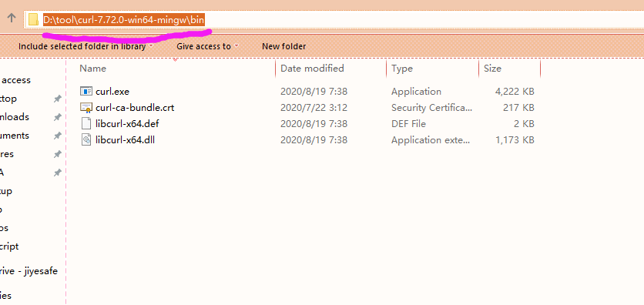Open Documents in navigation pane
Image resolution: width=644 pixels, height=305 pixels.
[15, 136]
